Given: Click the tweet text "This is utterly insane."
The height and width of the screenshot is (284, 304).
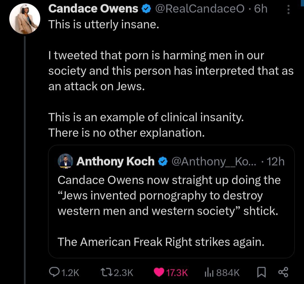Looking at the screenshot, I should tap(104, 24).
